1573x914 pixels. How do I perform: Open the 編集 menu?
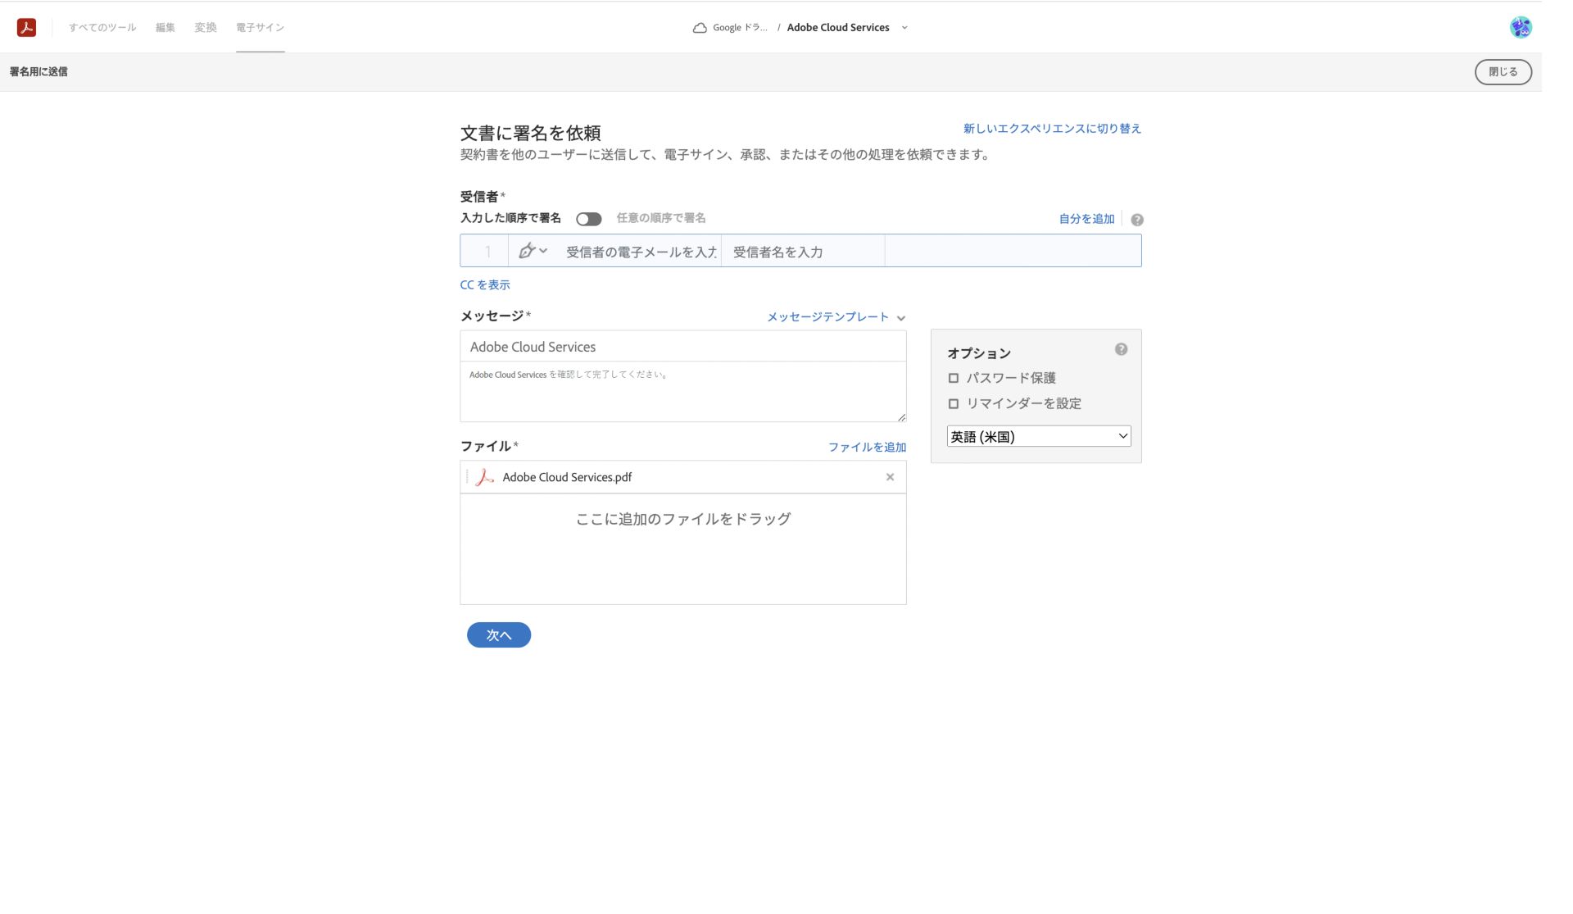165,27
